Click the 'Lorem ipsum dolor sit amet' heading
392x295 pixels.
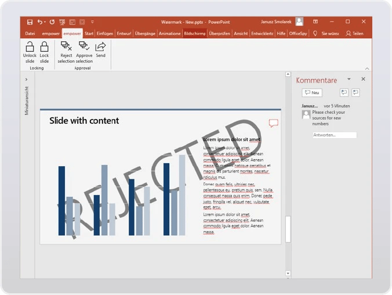[231, 139]
